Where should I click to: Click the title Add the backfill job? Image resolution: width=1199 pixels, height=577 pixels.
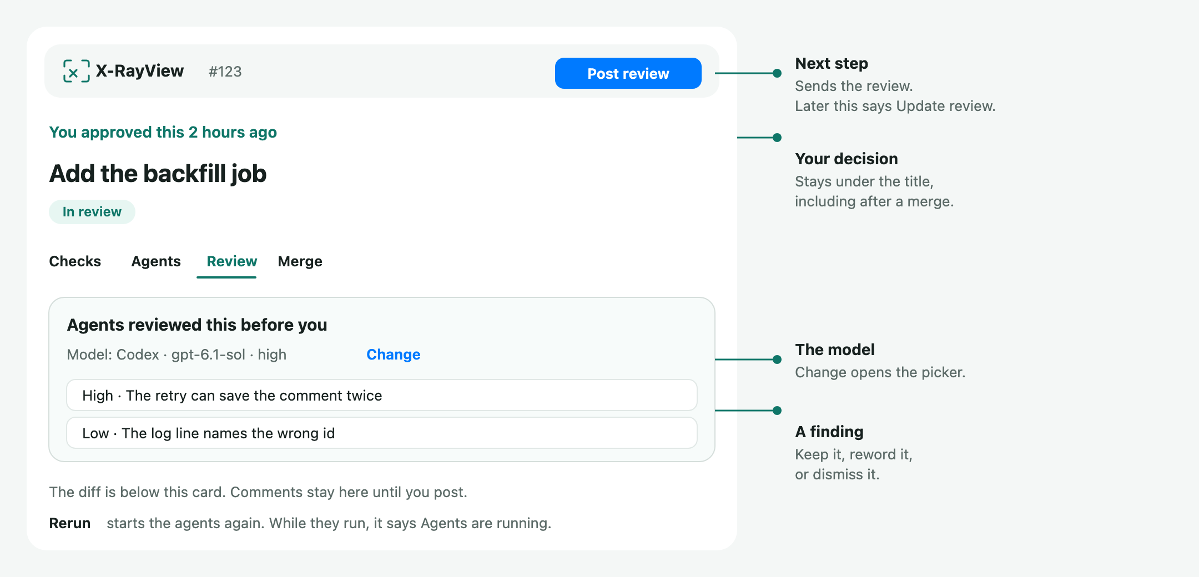click(158, 173)
